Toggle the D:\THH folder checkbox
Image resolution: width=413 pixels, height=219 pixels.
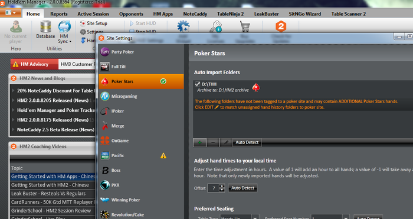point(197,84)
